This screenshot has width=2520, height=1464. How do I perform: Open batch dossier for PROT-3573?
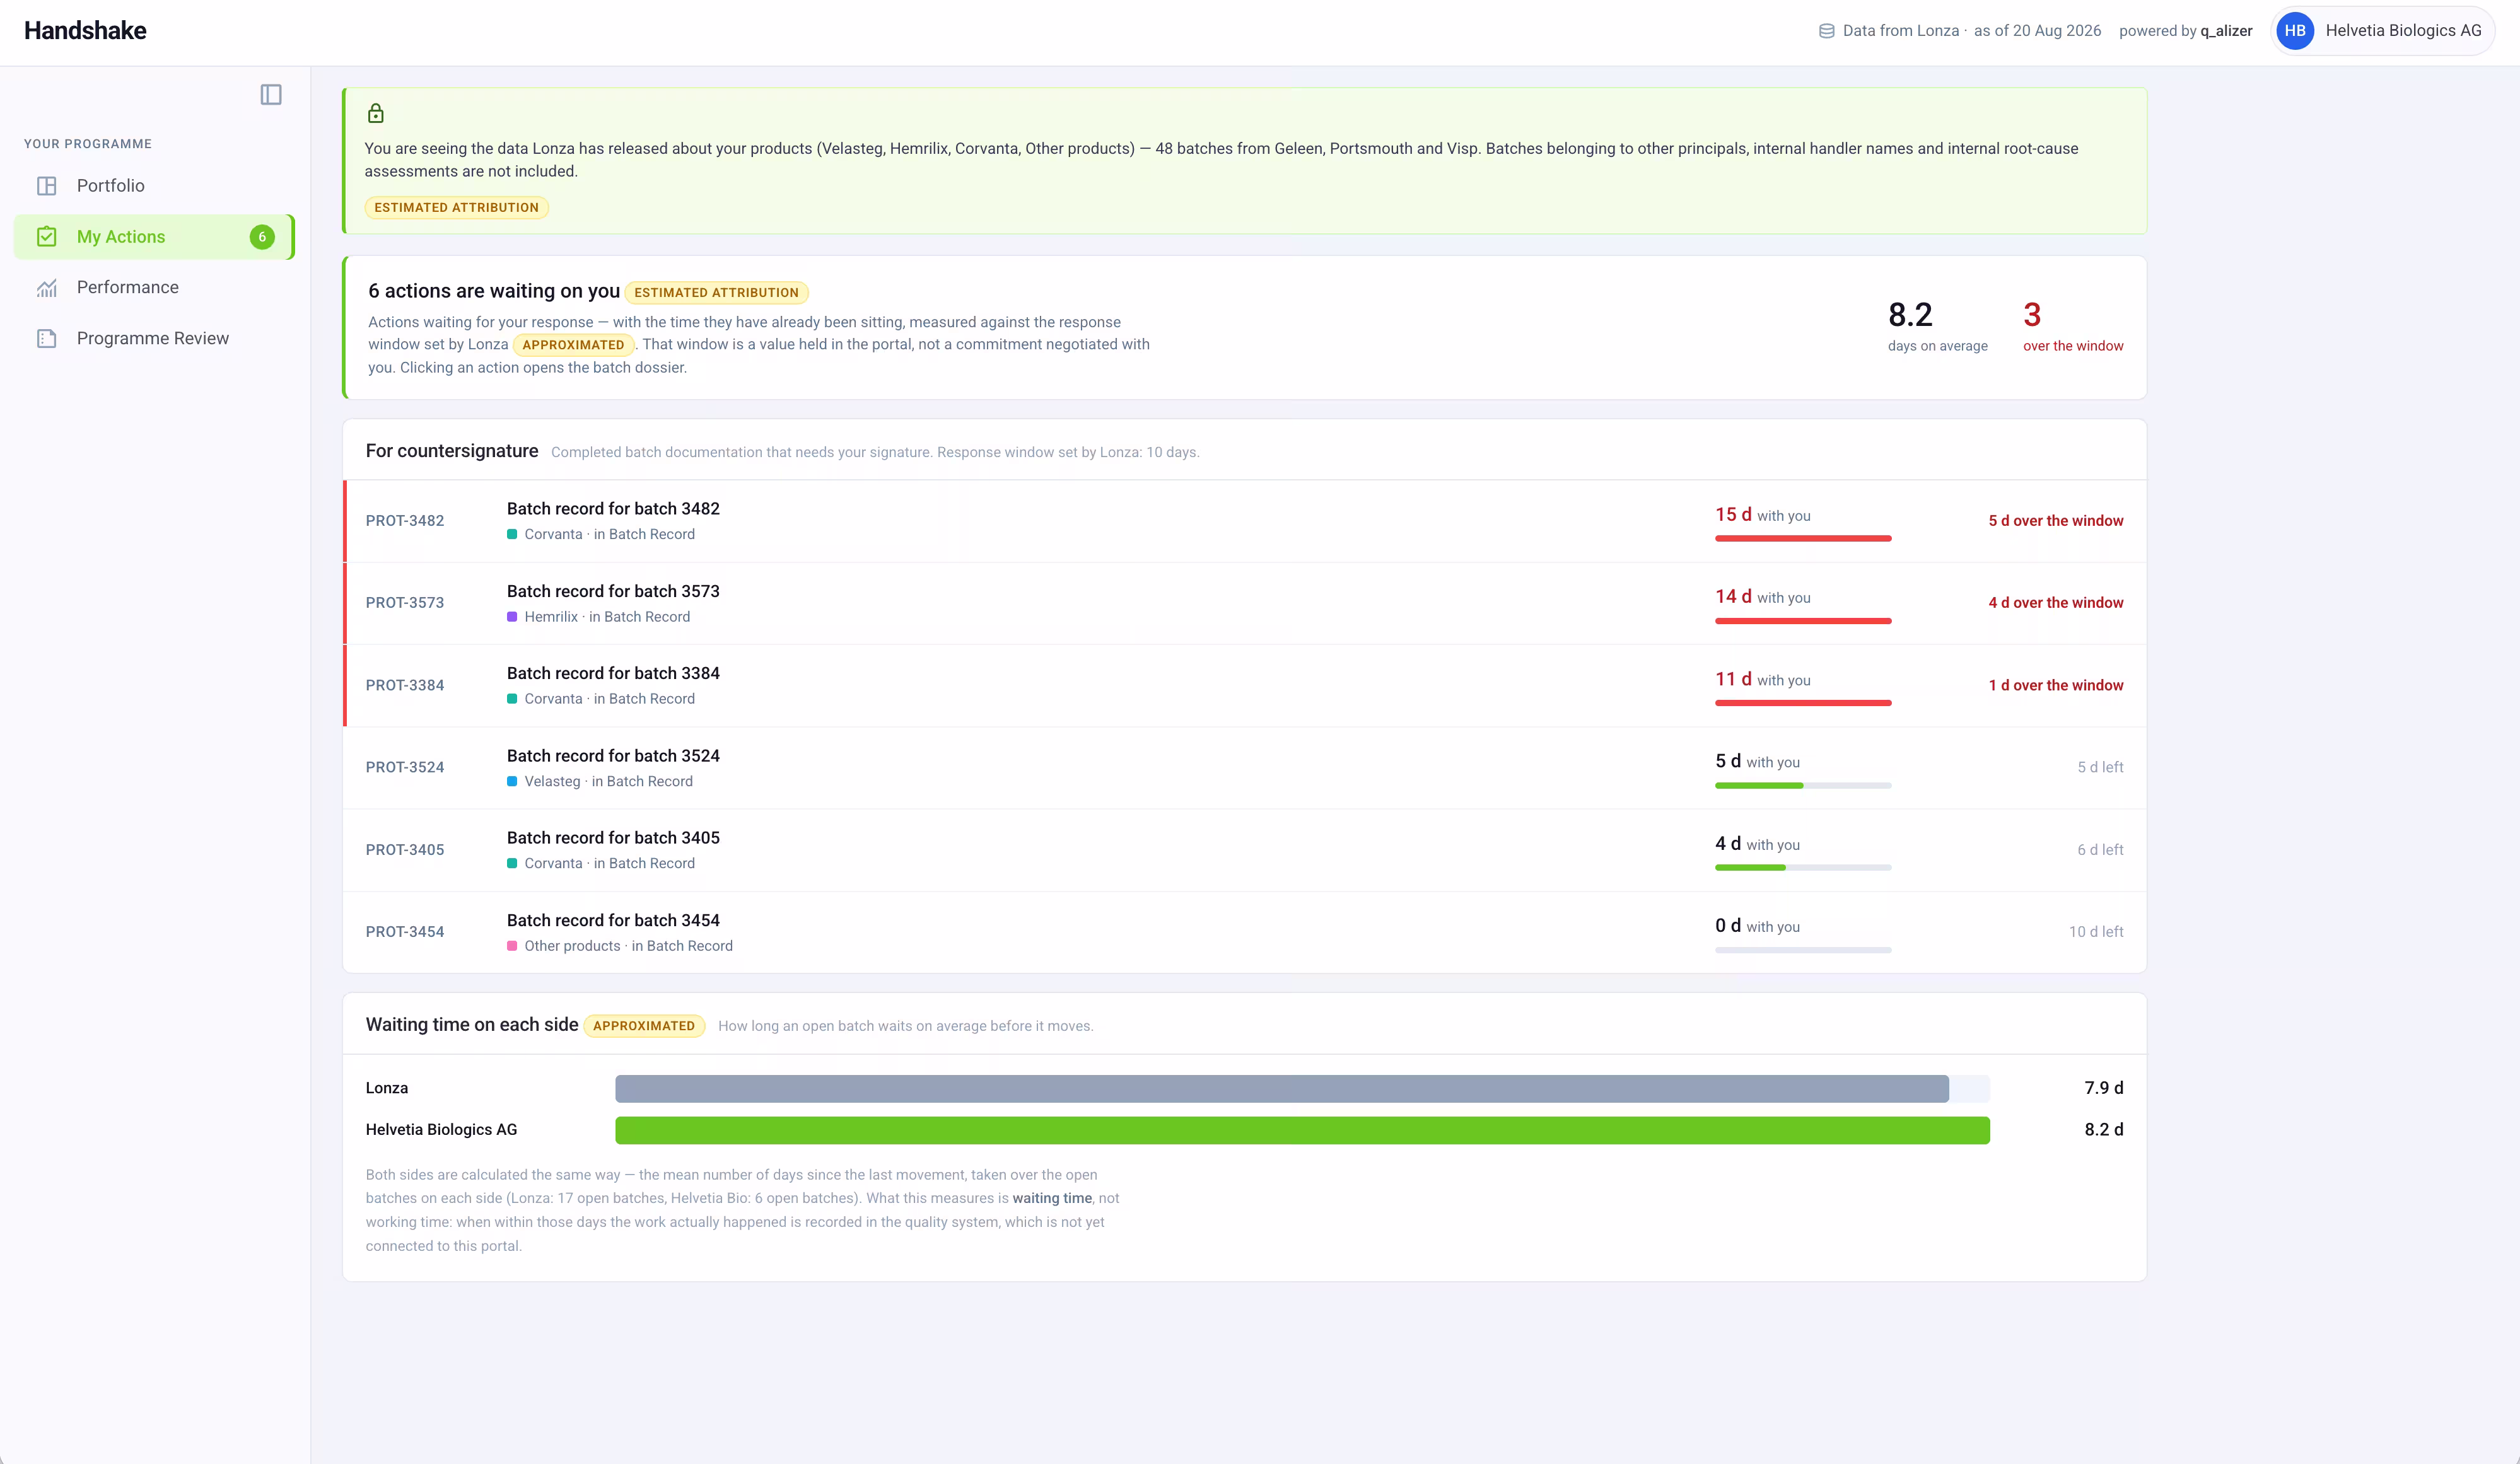pyautogui.click(x=1245, y=603)
